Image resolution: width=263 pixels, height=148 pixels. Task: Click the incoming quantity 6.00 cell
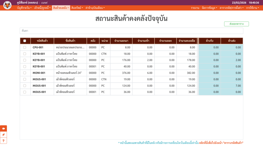coord(143,73)
